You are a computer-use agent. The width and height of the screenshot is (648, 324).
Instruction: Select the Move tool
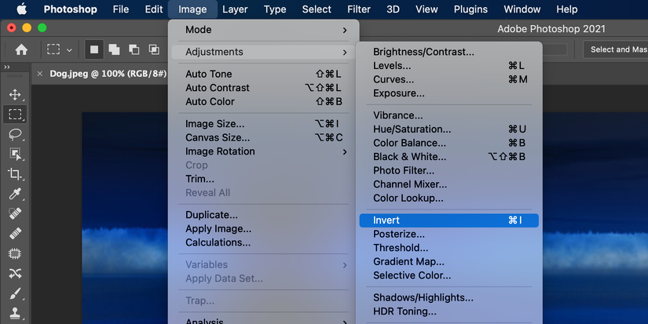point(15,94)
